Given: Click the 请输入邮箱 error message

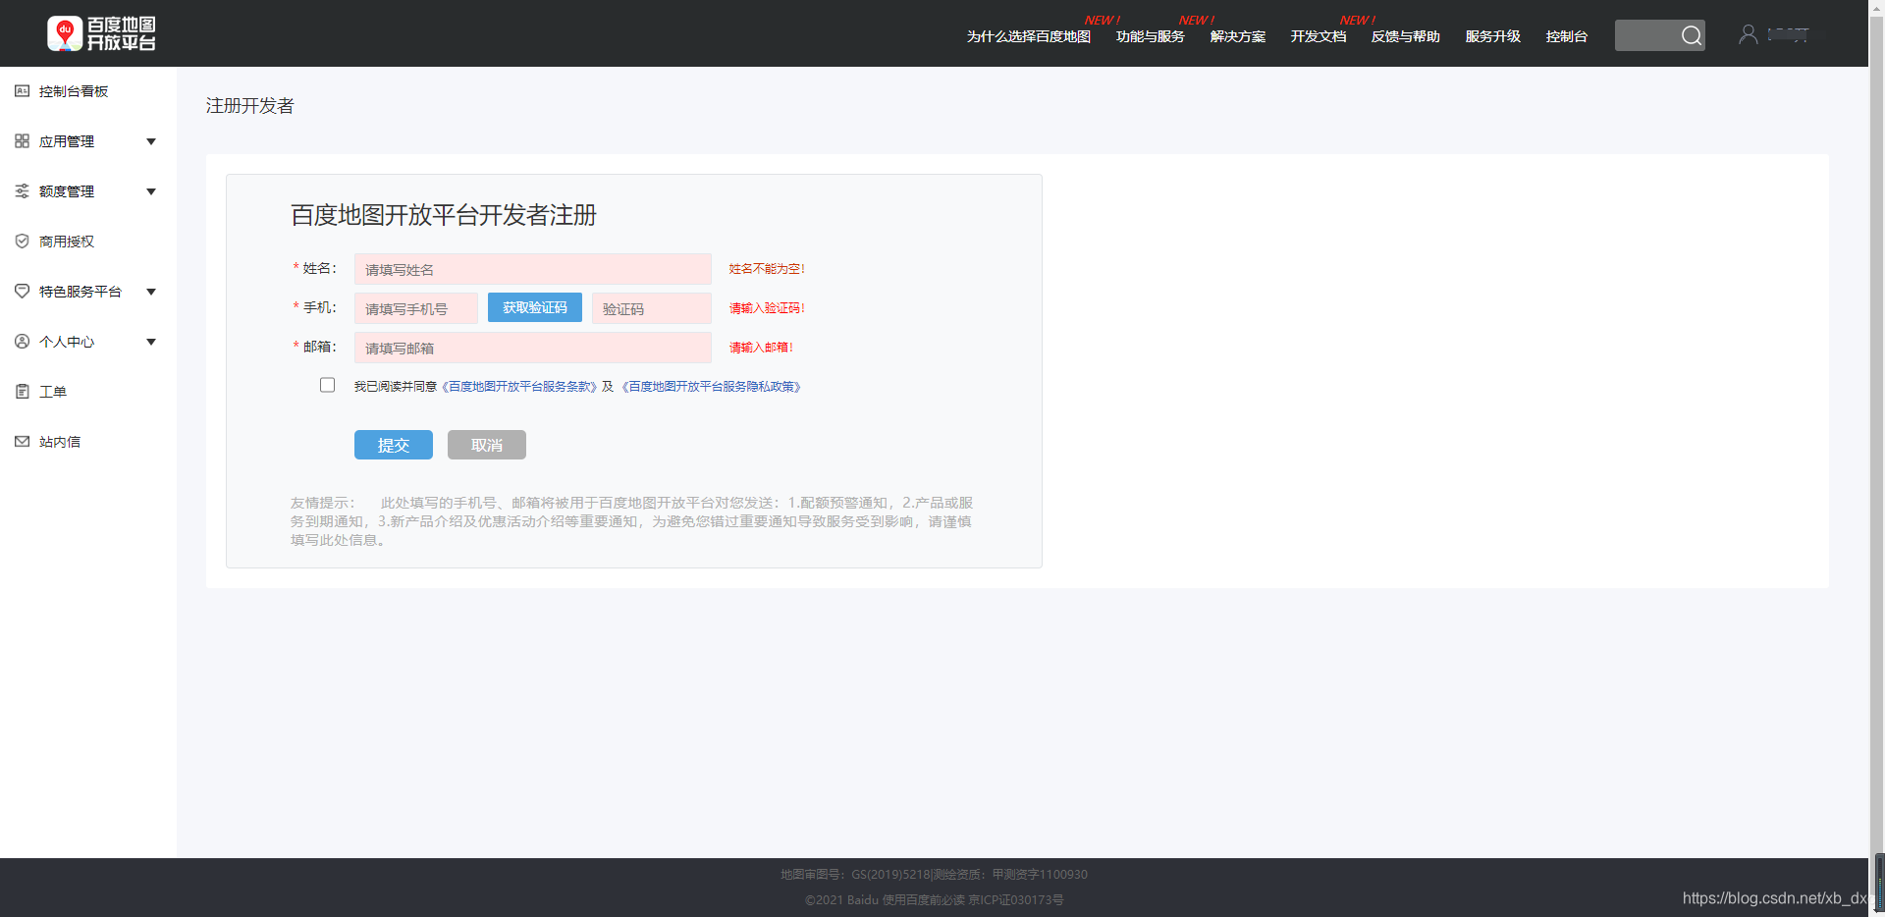Looking at the screenshot, I should (760, 348).
